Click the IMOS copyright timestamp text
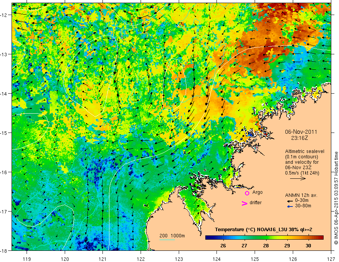Screen dimensions: 339x262 tap(336, 199)
